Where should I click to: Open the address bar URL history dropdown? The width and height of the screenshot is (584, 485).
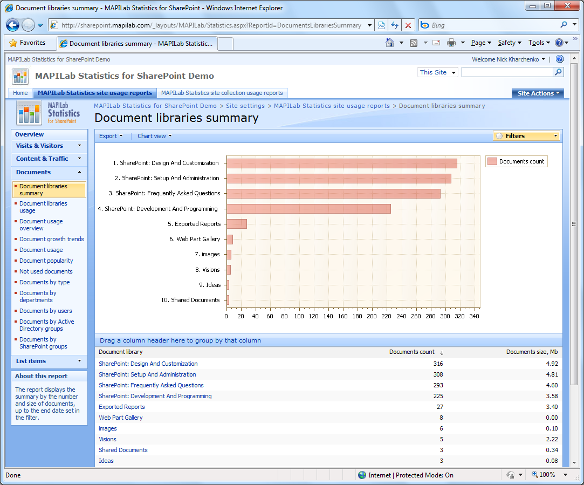(x=369, y=25)
